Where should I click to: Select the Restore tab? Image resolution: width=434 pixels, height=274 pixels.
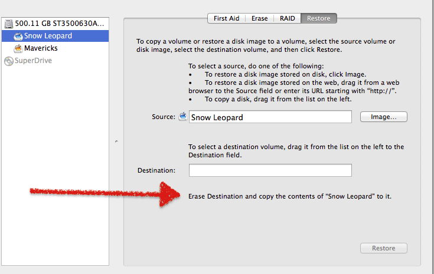pos(319,18)
